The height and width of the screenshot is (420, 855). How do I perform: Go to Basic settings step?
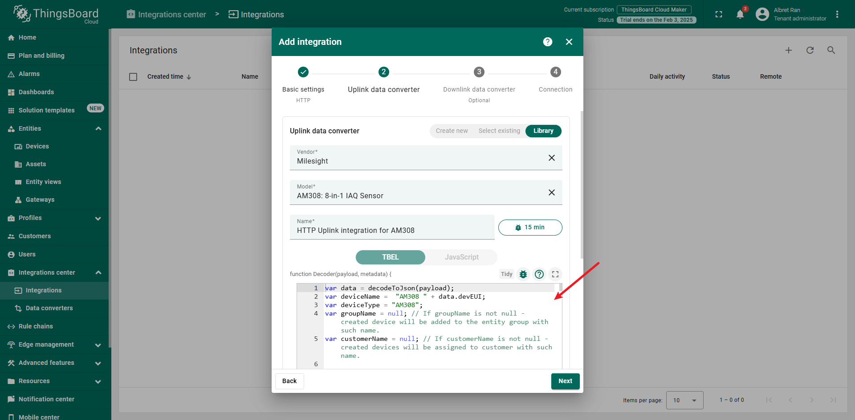tap(303, 84)
